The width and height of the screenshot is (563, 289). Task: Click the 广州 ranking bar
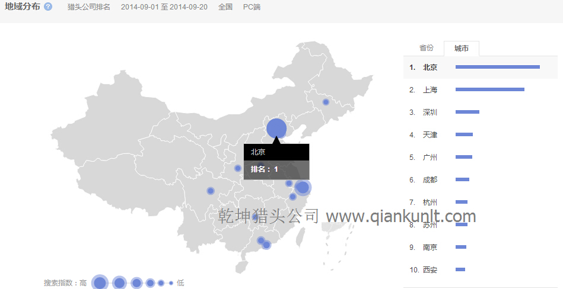click(x=464, y=157)
